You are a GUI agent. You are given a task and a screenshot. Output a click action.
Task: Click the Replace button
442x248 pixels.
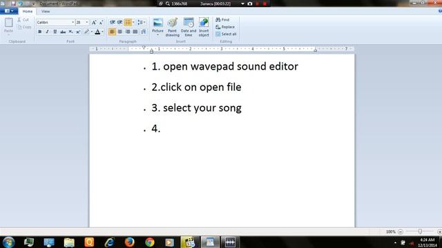[x=225, y=27]
